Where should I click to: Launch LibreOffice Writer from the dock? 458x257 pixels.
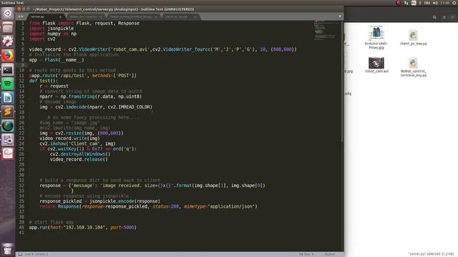click(x=8, y=98)
